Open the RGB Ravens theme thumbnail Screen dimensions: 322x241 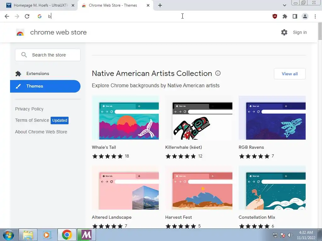coord(272,118)
